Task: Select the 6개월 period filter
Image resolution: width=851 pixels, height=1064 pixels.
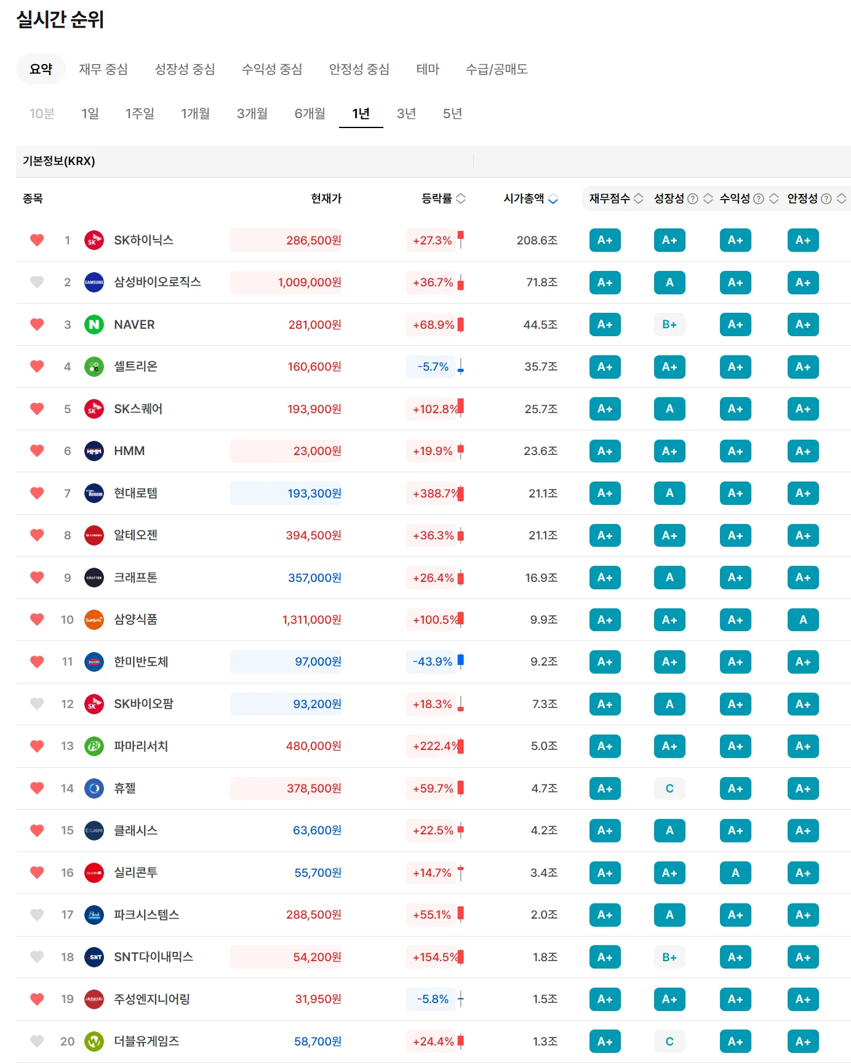Action: 310,113
